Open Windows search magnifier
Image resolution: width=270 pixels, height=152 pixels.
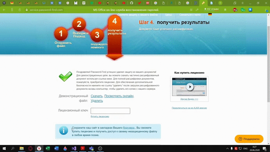(x=13, y=148)
